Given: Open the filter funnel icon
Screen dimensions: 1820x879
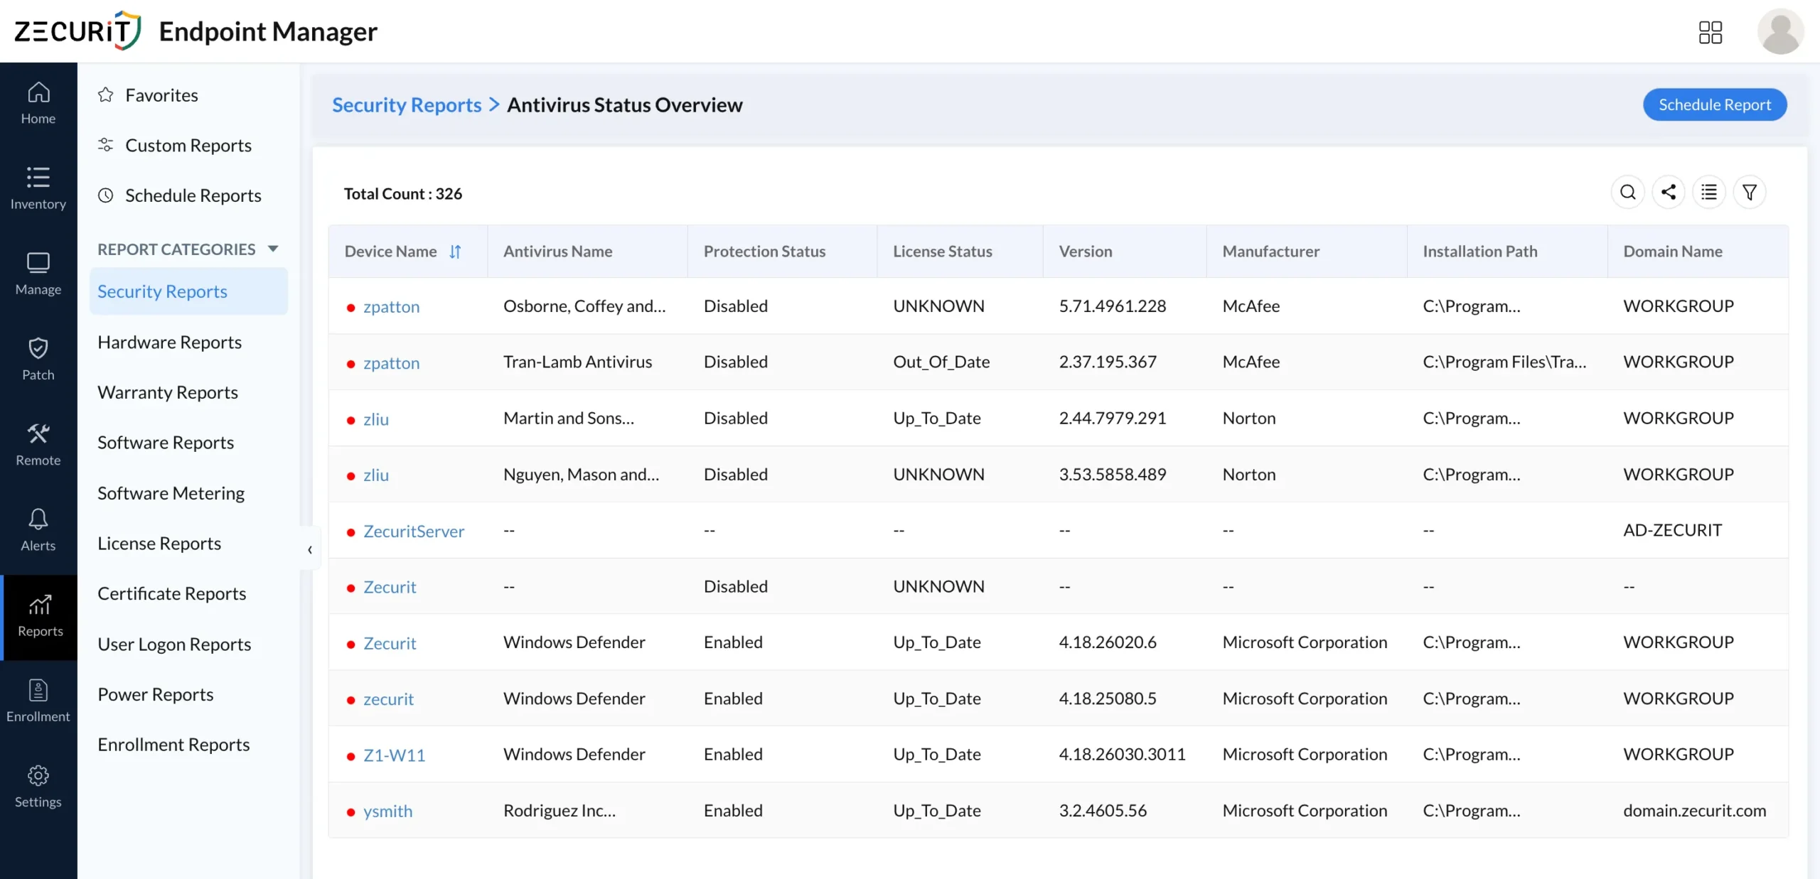Looking at the screenshot, I should (x=1750, y=192).
